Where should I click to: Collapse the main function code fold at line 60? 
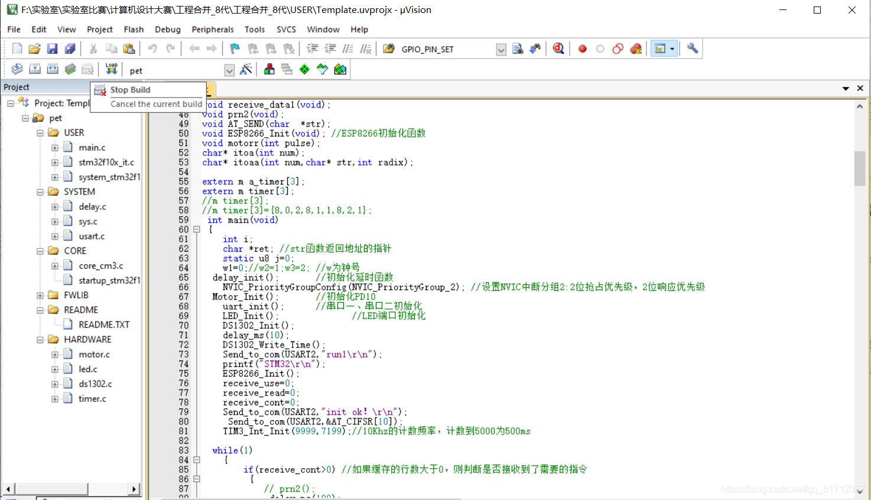(x=197, y=229)
